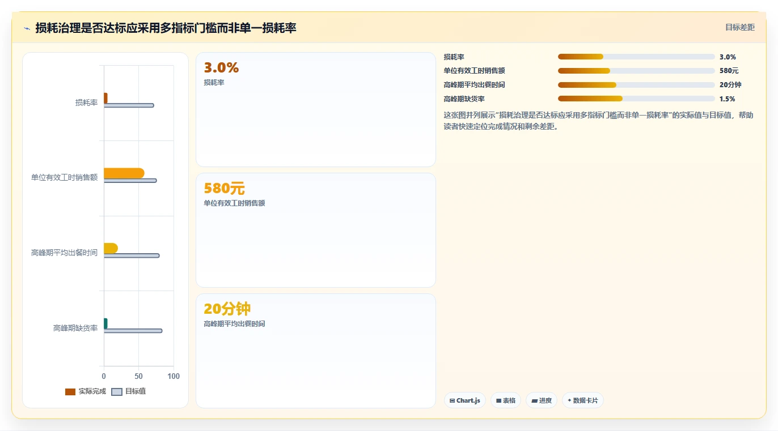Click the axis tick label 100
Image resolution: width=778 pixels, height=431 pixels.
point(174,377)
